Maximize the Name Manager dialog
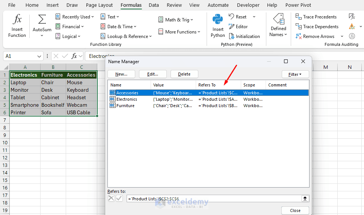The width and height of the screenshot is (364, 215). tap(286, 61)
